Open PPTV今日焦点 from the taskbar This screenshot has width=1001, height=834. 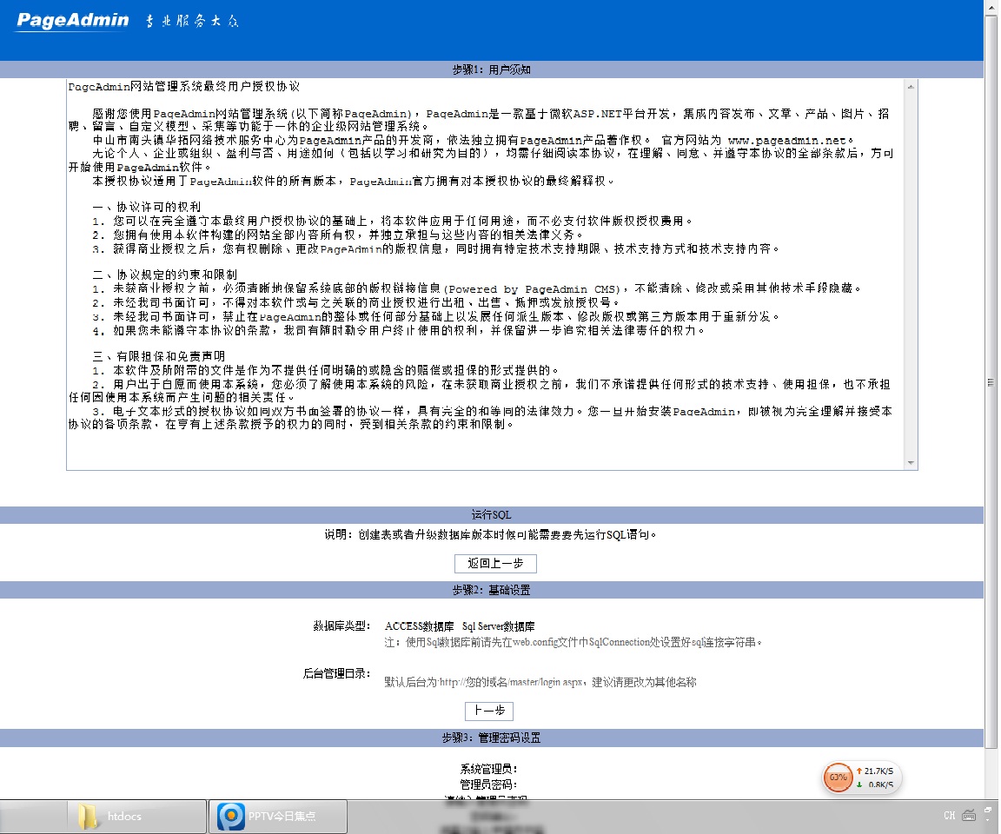click(280, 816)
